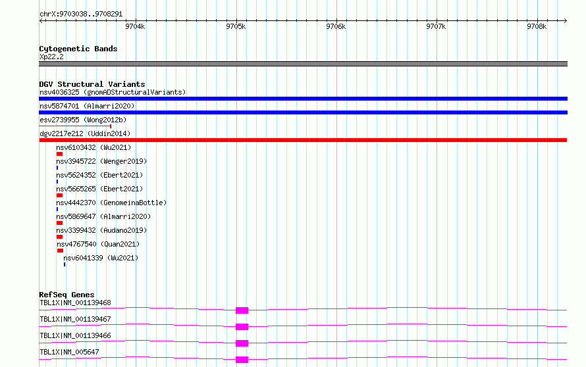
Task: Open nsv4767540 (Quan2021) variant label
Action: (98, 244)
